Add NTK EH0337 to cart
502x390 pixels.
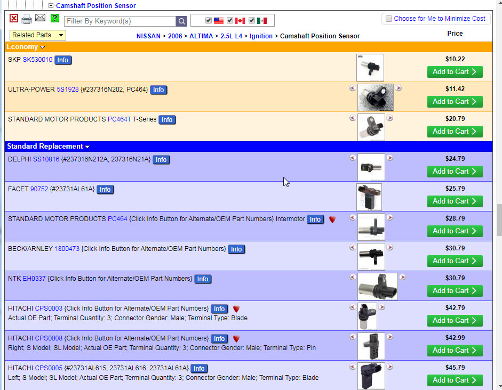455,291
